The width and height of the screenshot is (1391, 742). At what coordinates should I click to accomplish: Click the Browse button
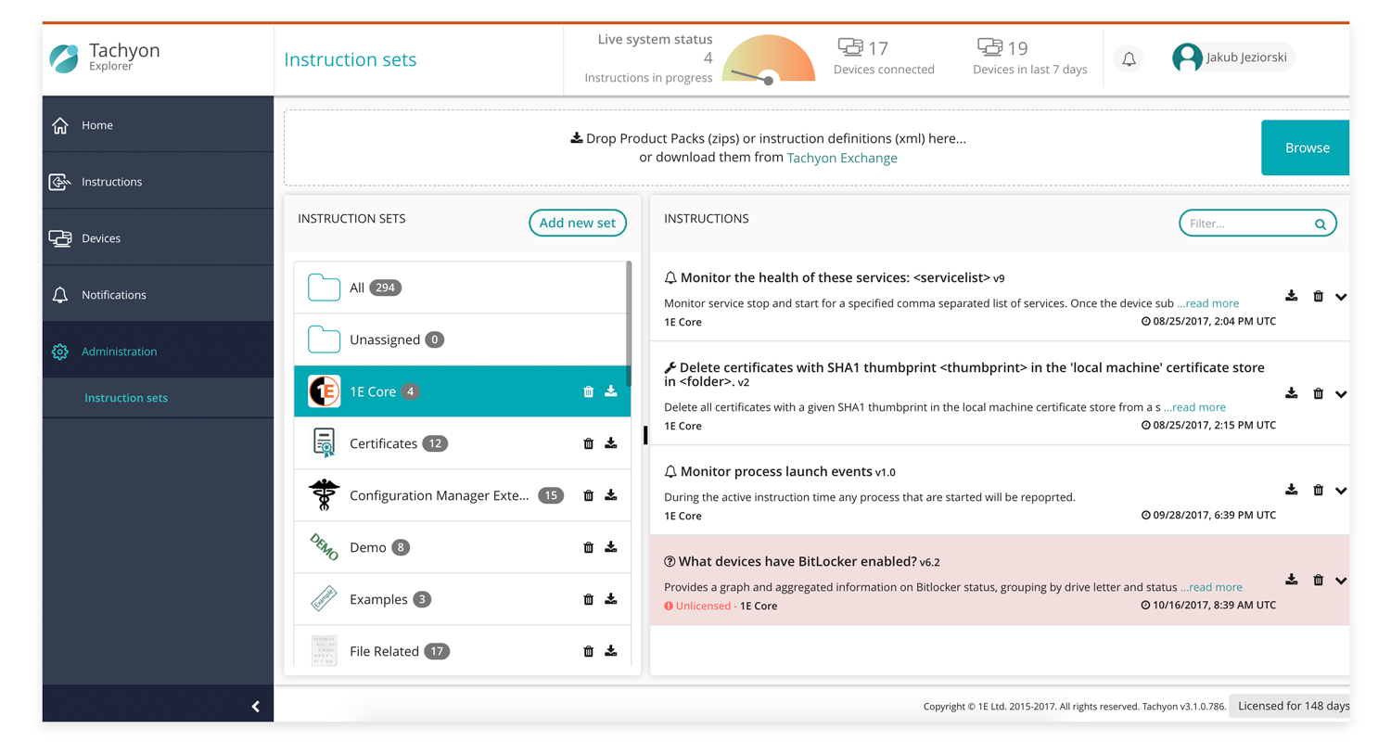(x=1306, y=147)
